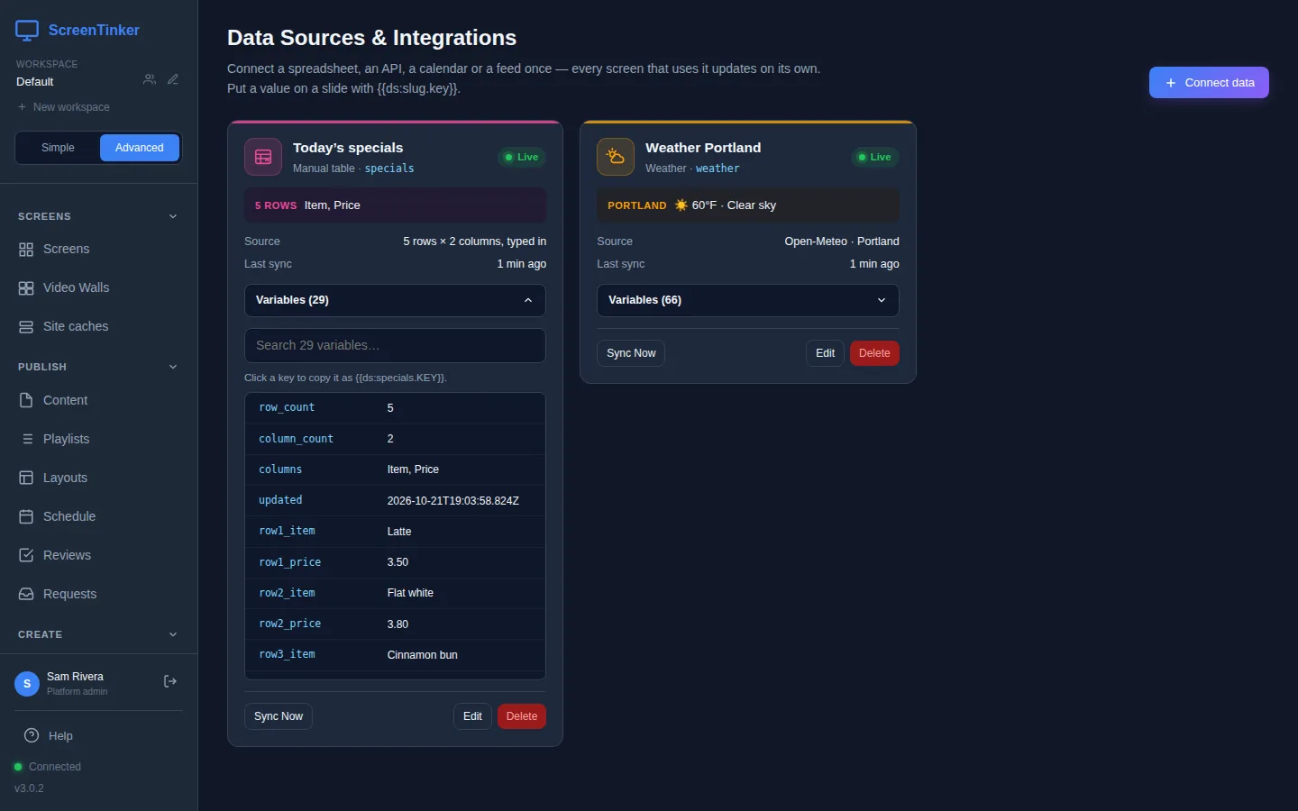Click the specials slug label
Image resolution: width=1298 pixels, height=811 pixels.
coord(389,169)
